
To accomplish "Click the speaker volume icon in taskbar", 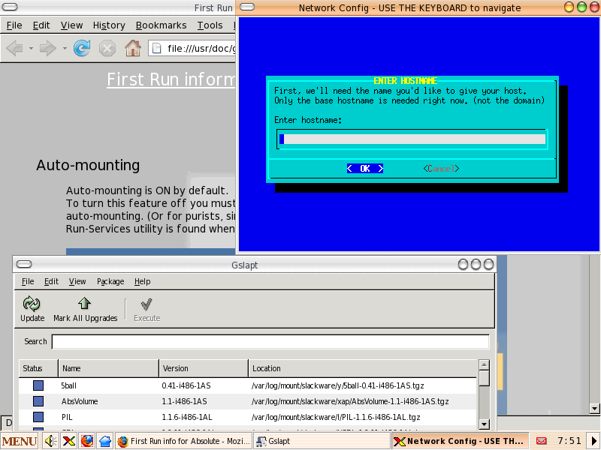I will (50, 441).
